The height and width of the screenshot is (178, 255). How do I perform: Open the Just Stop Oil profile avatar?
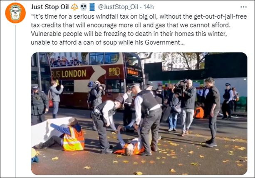(x=15, y=13)
